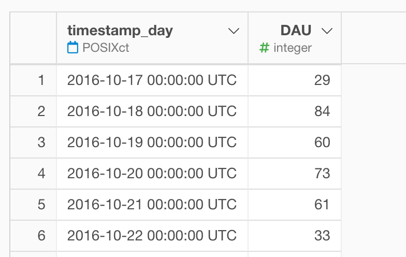Click the cell 2016-10-19 00:00:00 UTC
This screenshot has height=257, width=406.
tap(152, 142)
